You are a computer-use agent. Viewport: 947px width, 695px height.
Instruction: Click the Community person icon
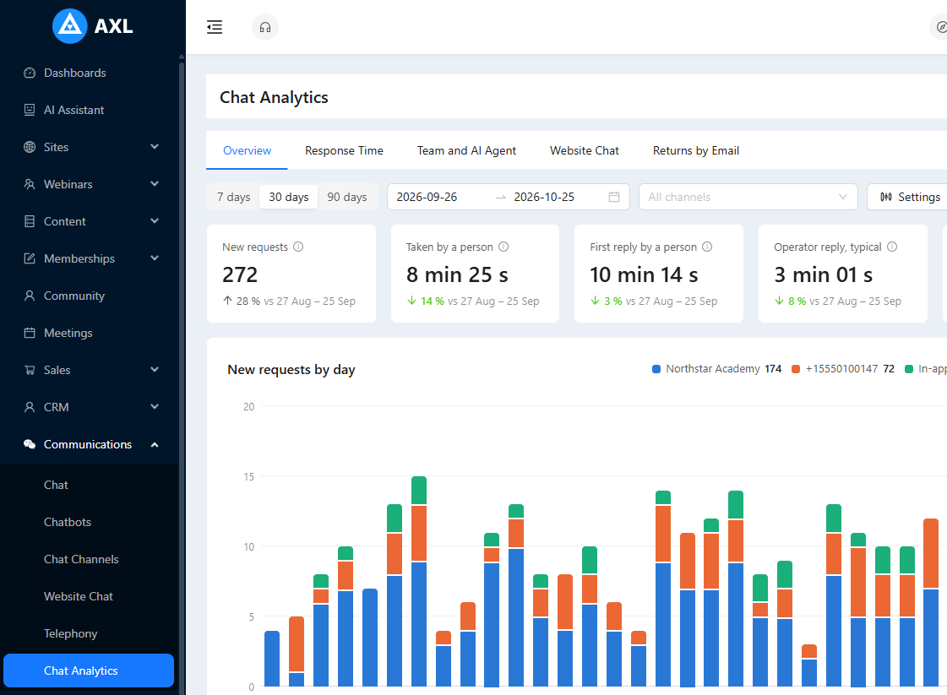(x=30, y=296)
